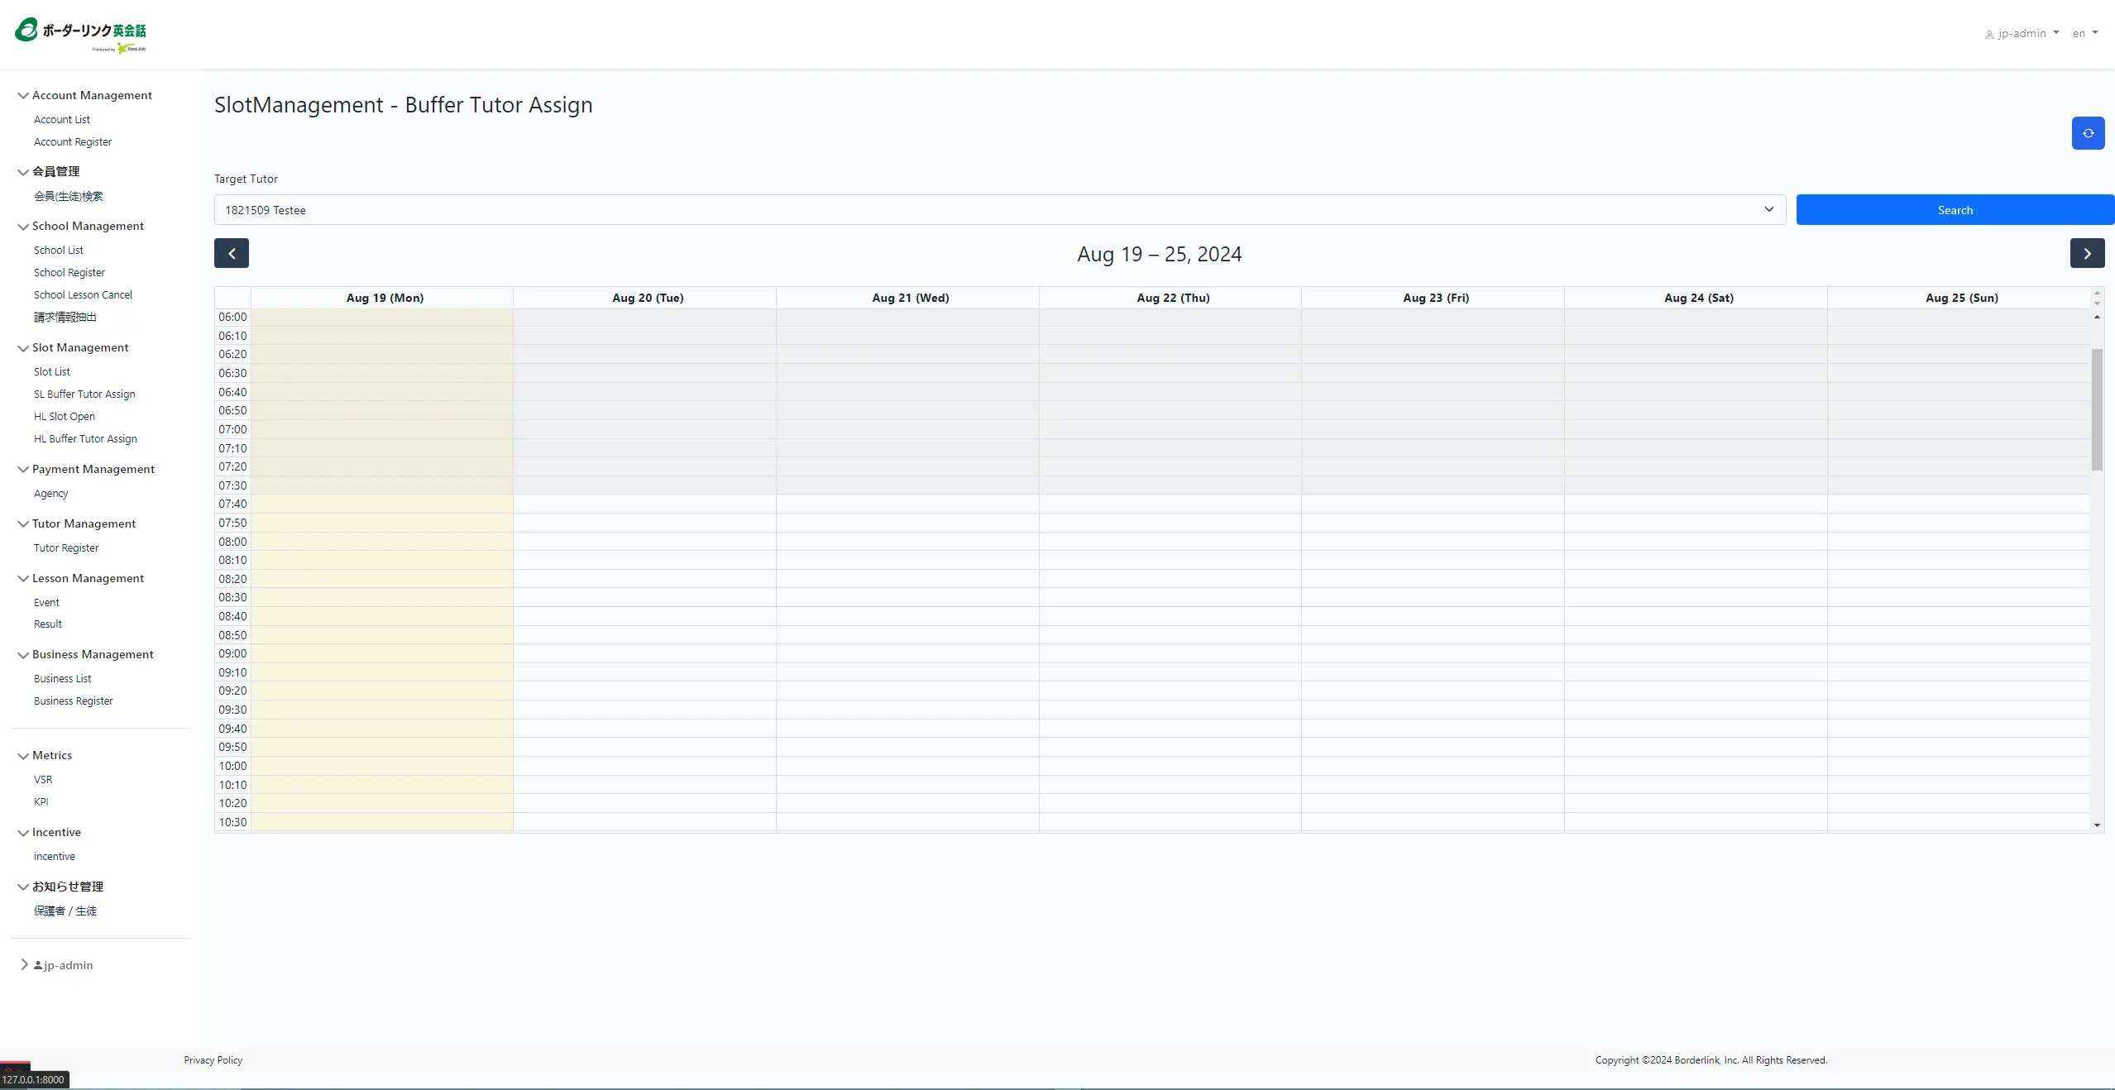
Task: Collapse the Metrics section chevron
Action: pyautogui.click(x=23, y=756)
